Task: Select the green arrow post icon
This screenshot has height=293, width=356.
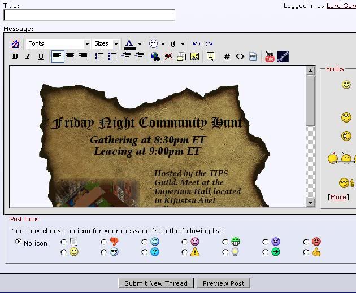Action: point(265,252)
